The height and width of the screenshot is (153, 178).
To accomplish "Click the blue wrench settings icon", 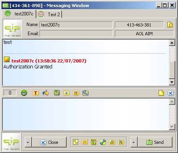I will point(103,142).
